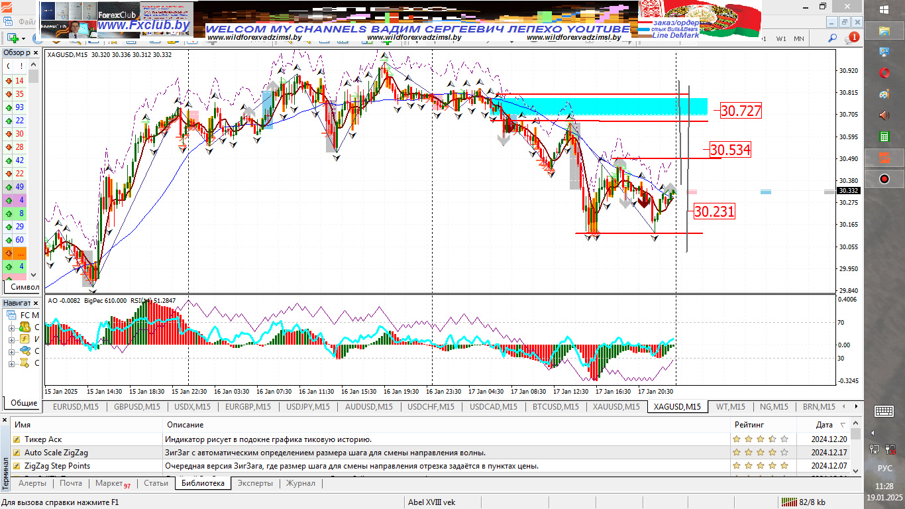Click the 30.727 price level label
Image resolution: width=905 pixels, height=509 pixels.
click(741, 111)
